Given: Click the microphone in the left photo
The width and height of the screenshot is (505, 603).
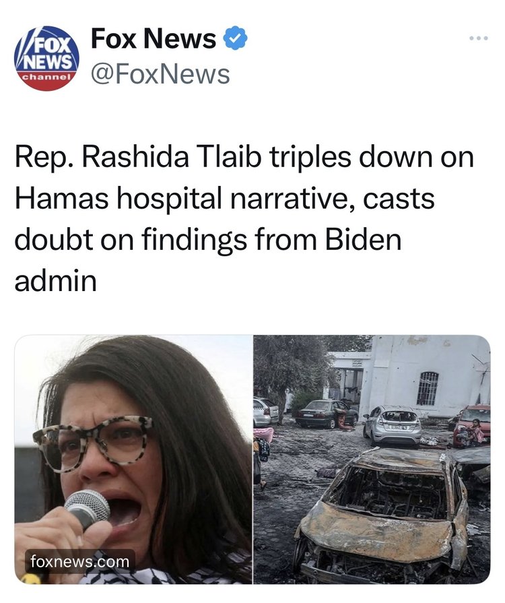Looking at the screenshot, I should tap(88, 509).
